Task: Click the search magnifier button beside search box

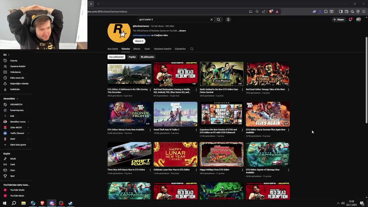Action: pos(218,20)
